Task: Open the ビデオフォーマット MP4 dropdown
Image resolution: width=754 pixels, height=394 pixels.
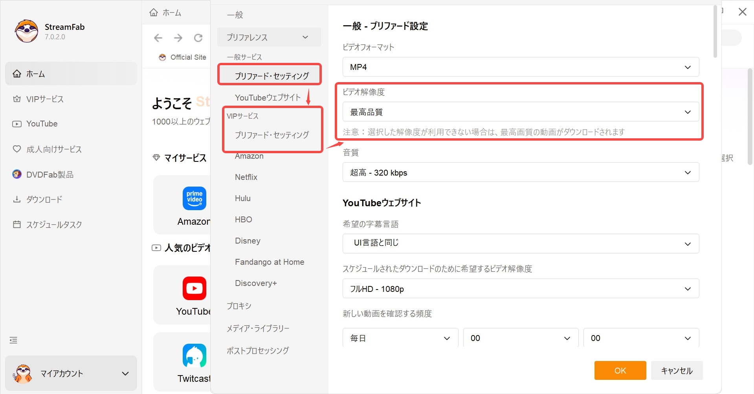Action: pyautogui.click(x=521, y=67)
